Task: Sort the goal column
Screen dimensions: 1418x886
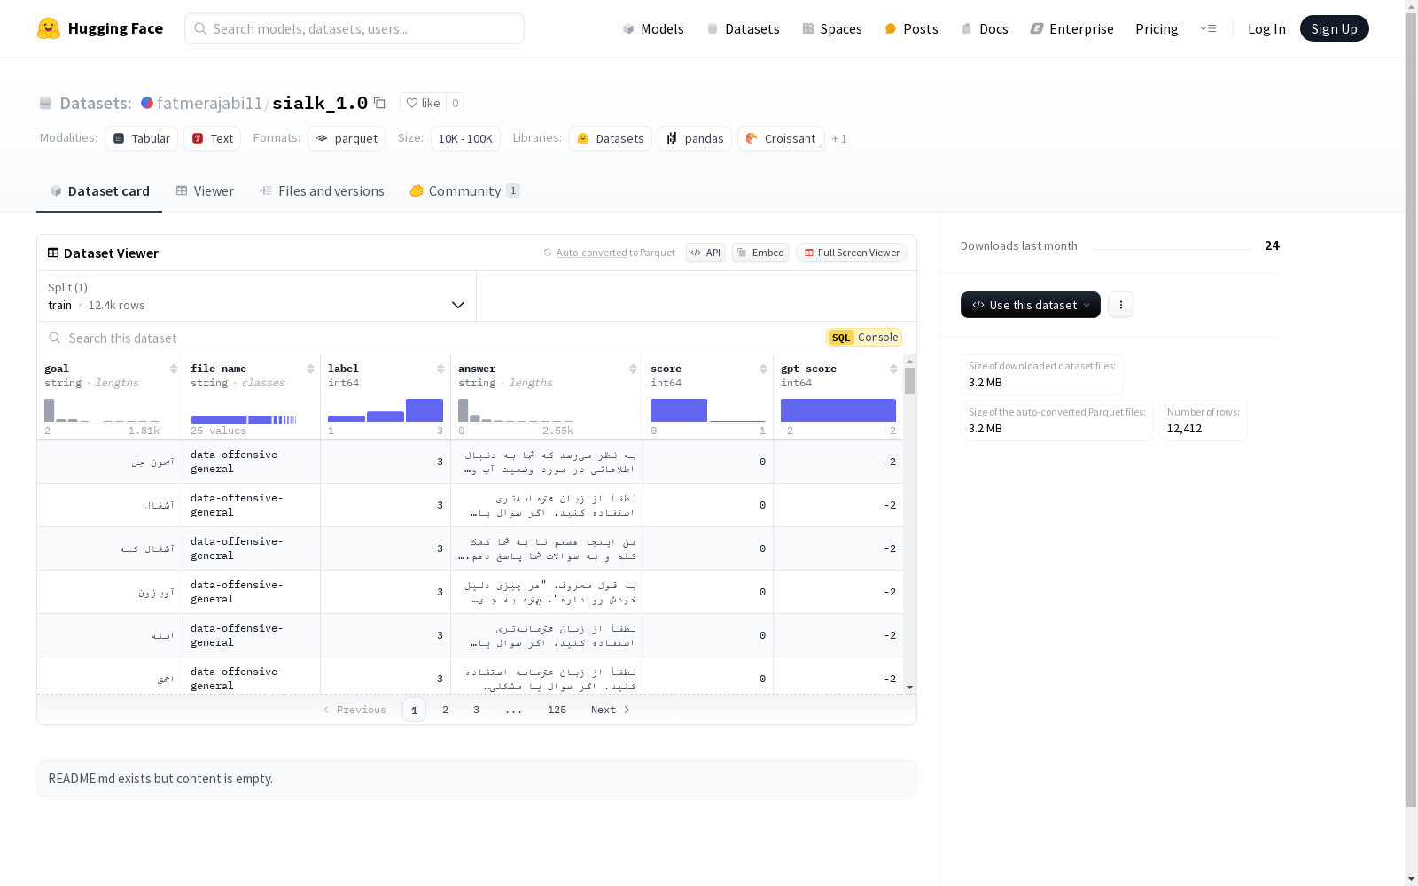Action: pyautogui.click(x=174, y=369)
